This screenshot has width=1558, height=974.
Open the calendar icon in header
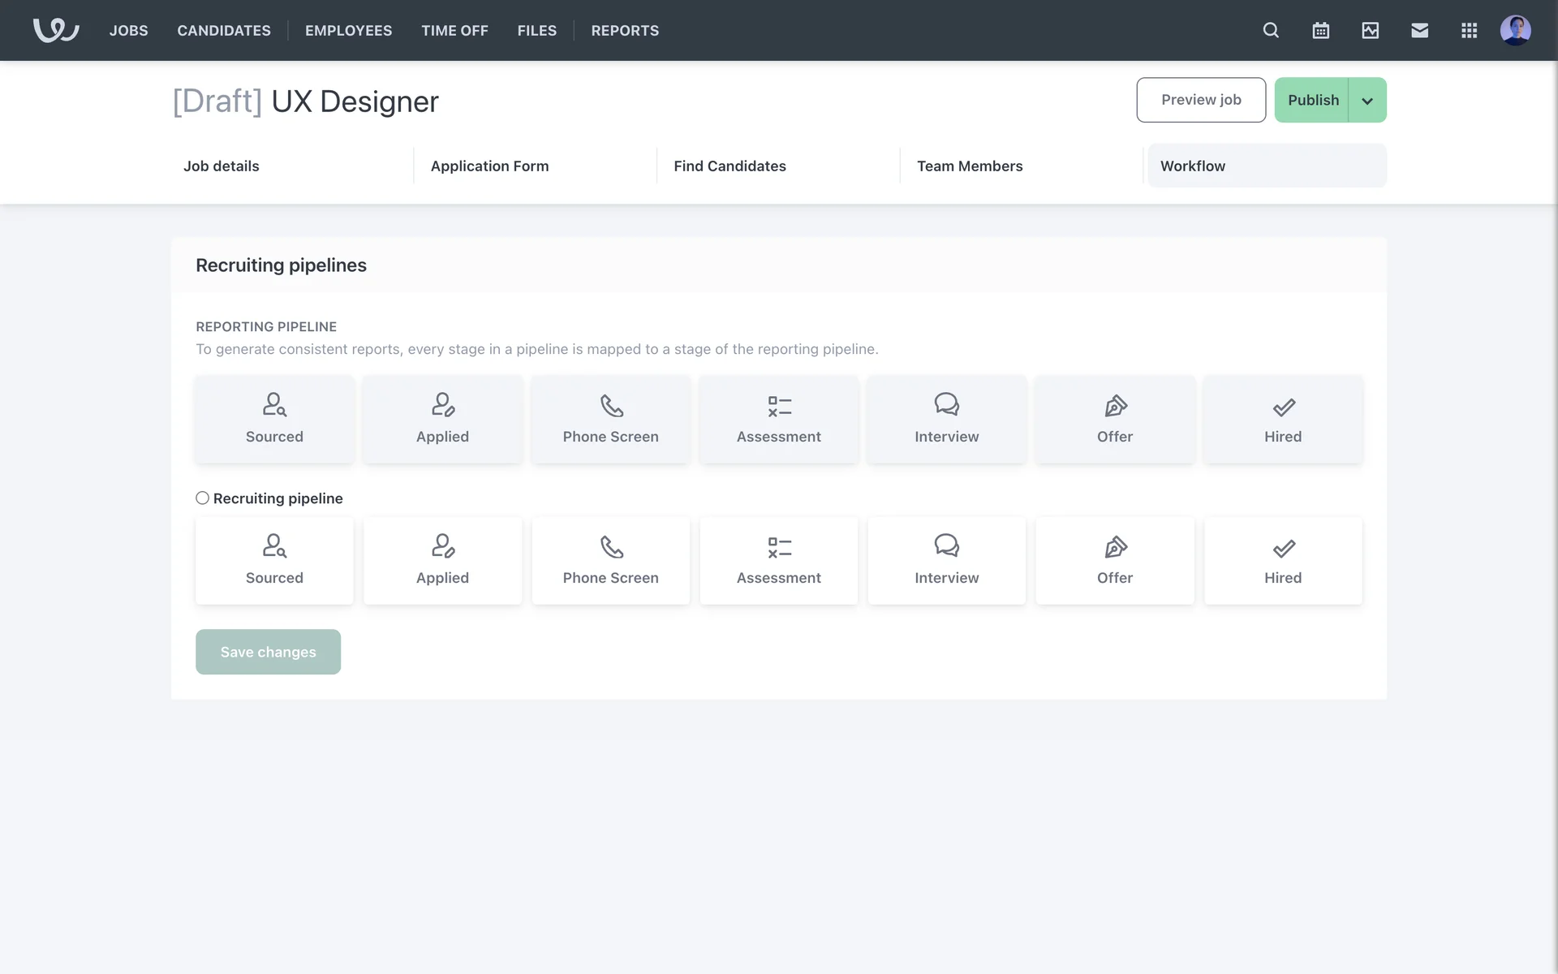[1320, 30]
